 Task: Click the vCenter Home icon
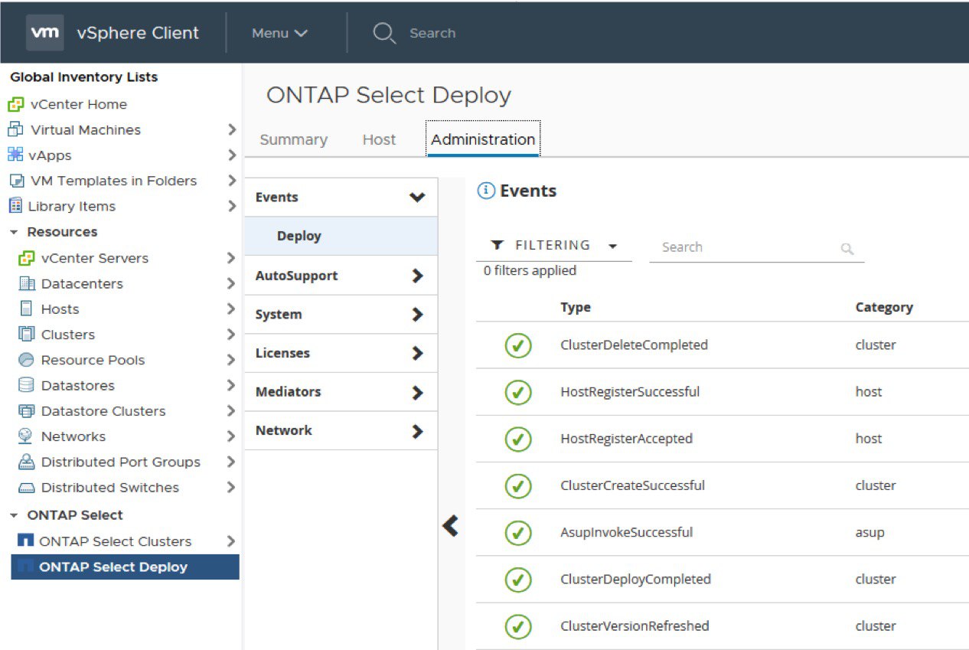16,104
